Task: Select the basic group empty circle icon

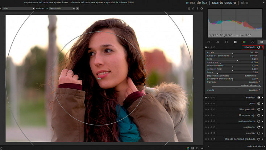Action: click(226, 42)
